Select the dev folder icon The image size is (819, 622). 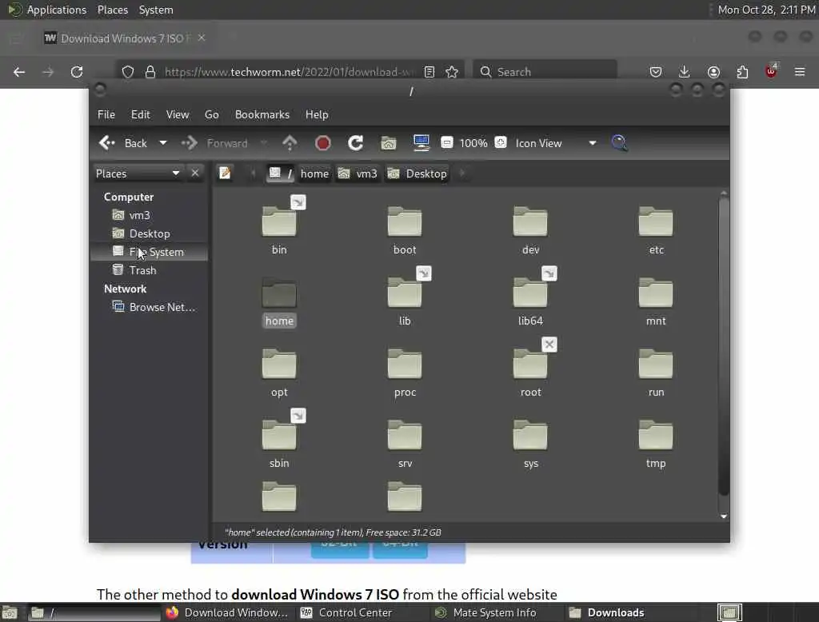coord(530,221)
